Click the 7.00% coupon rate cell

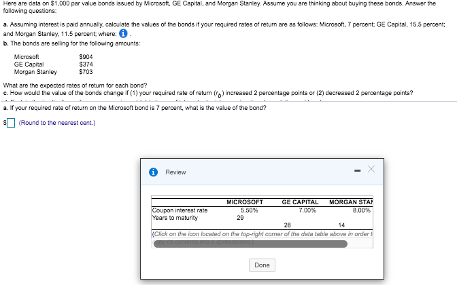[307, 210]
